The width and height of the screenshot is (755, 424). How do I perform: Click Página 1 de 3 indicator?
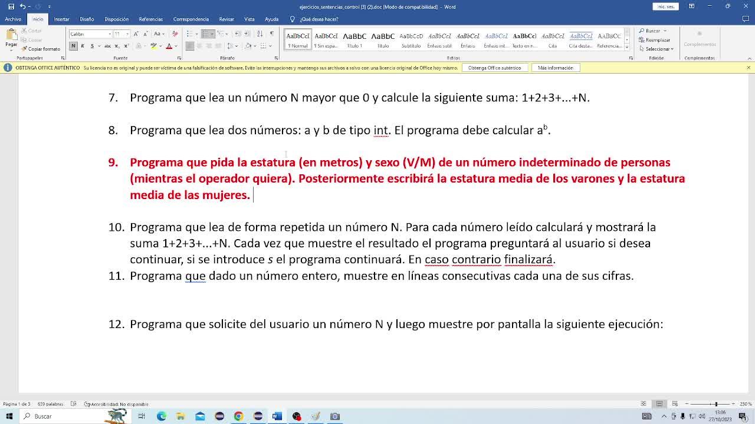click(17, 404)
